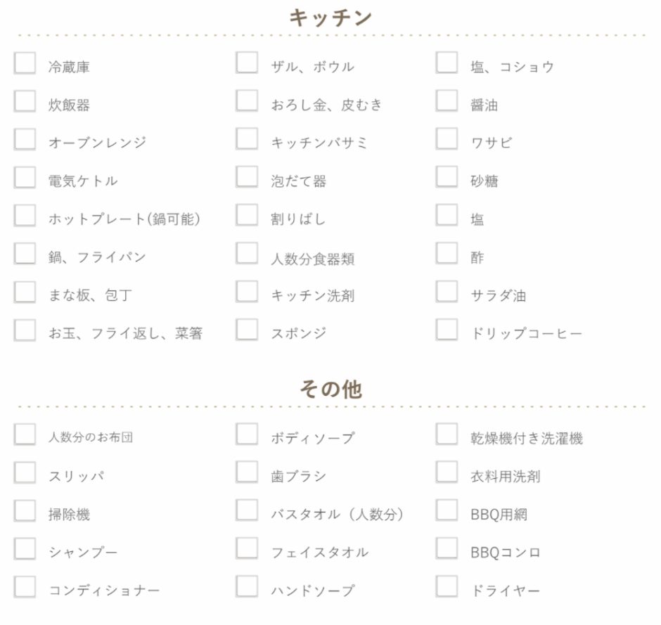Check the 電気ケトル box
The height and width of the screenshot is (625, 661).
point(25,177)
